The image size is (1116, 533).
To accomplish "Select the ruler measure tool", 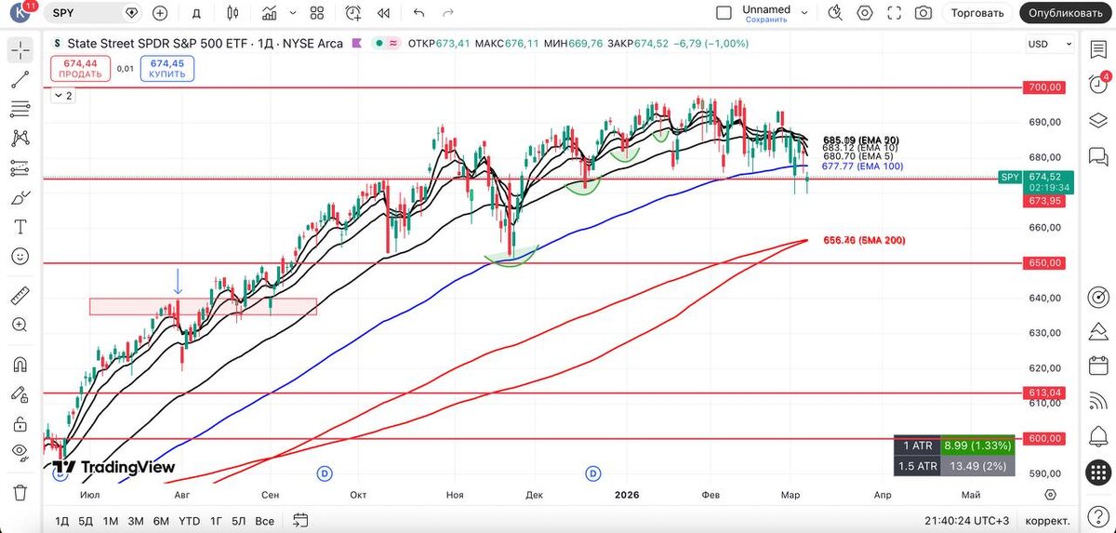I will point(20,296).
